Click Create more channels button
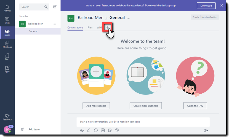 pos(146,106)
